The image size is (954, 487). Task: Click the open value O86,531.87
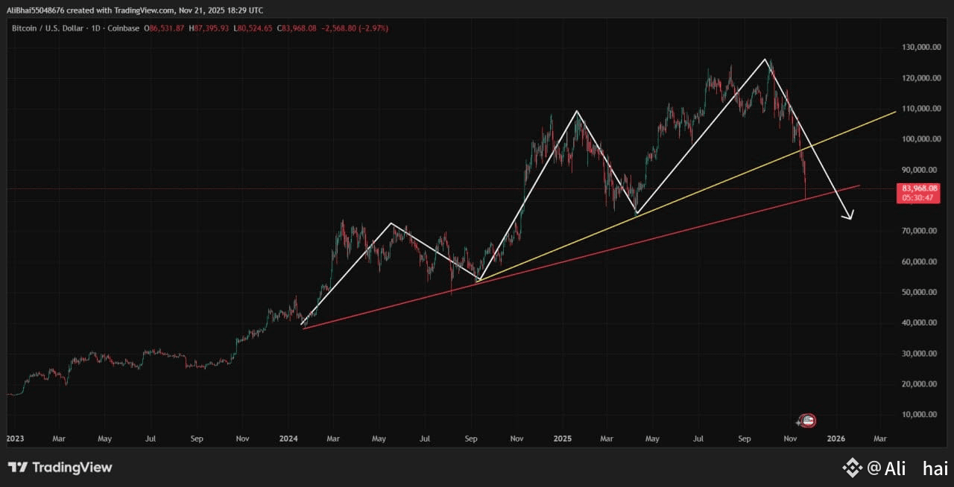162,28
